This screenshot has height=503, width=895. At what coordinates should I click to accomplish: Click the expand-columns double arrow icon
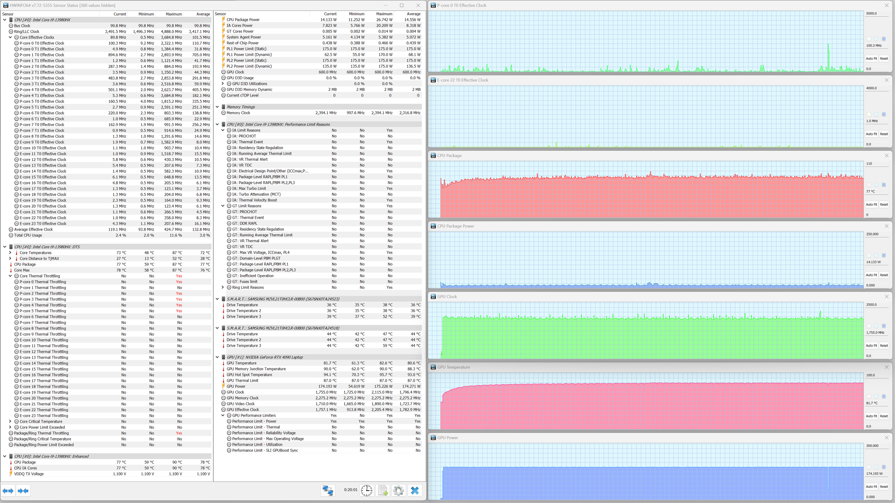tap(8, 490)
